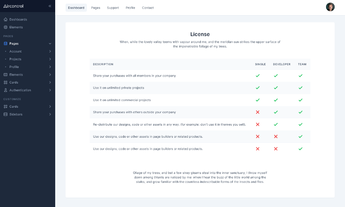Collapse the sidebar with double-chevron icon
This screenshot has width=345, height=207.
click(50, 6)
